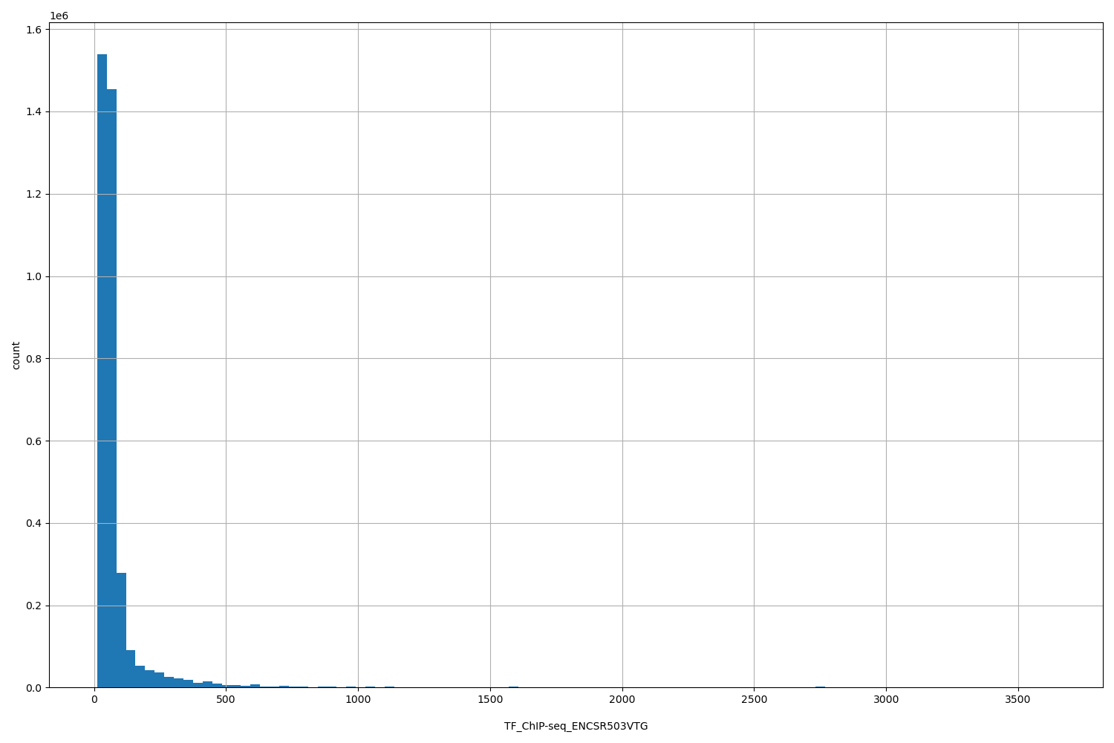Screen dimensions: 1114x743
Task: Click the tallest histogram bar
Action: pyautogui.click(x=102, y=371)
